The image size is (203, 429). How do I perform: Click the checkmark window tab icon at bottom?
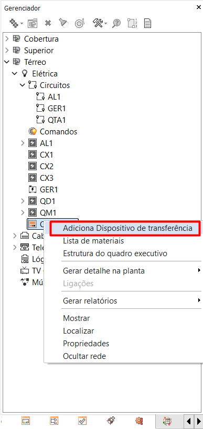[82, 420]
